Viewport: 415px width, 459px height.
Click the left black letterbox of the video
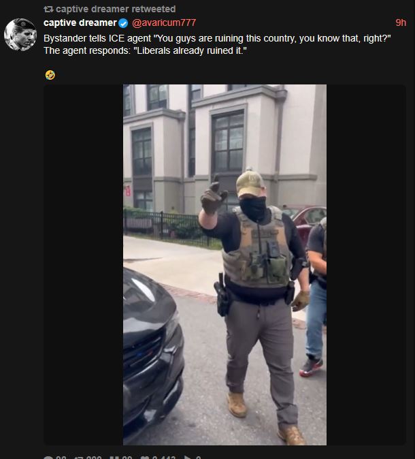(x=84, y=265)
